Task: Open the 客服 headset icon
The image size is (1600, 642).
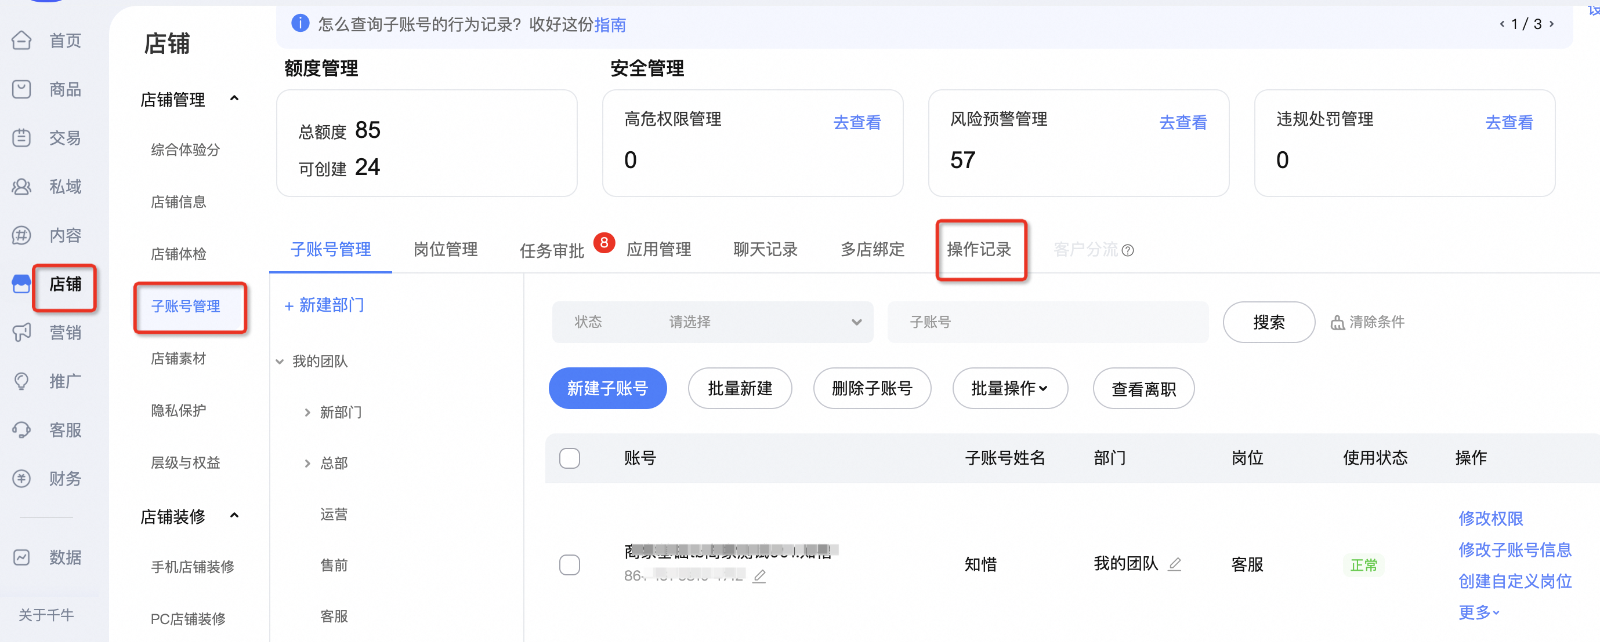Action: [21, 430]
